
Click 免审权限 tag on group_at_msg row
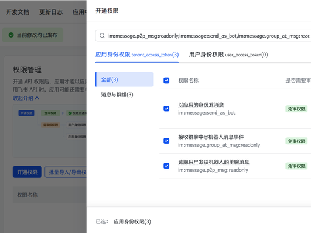tap(296, 141)
